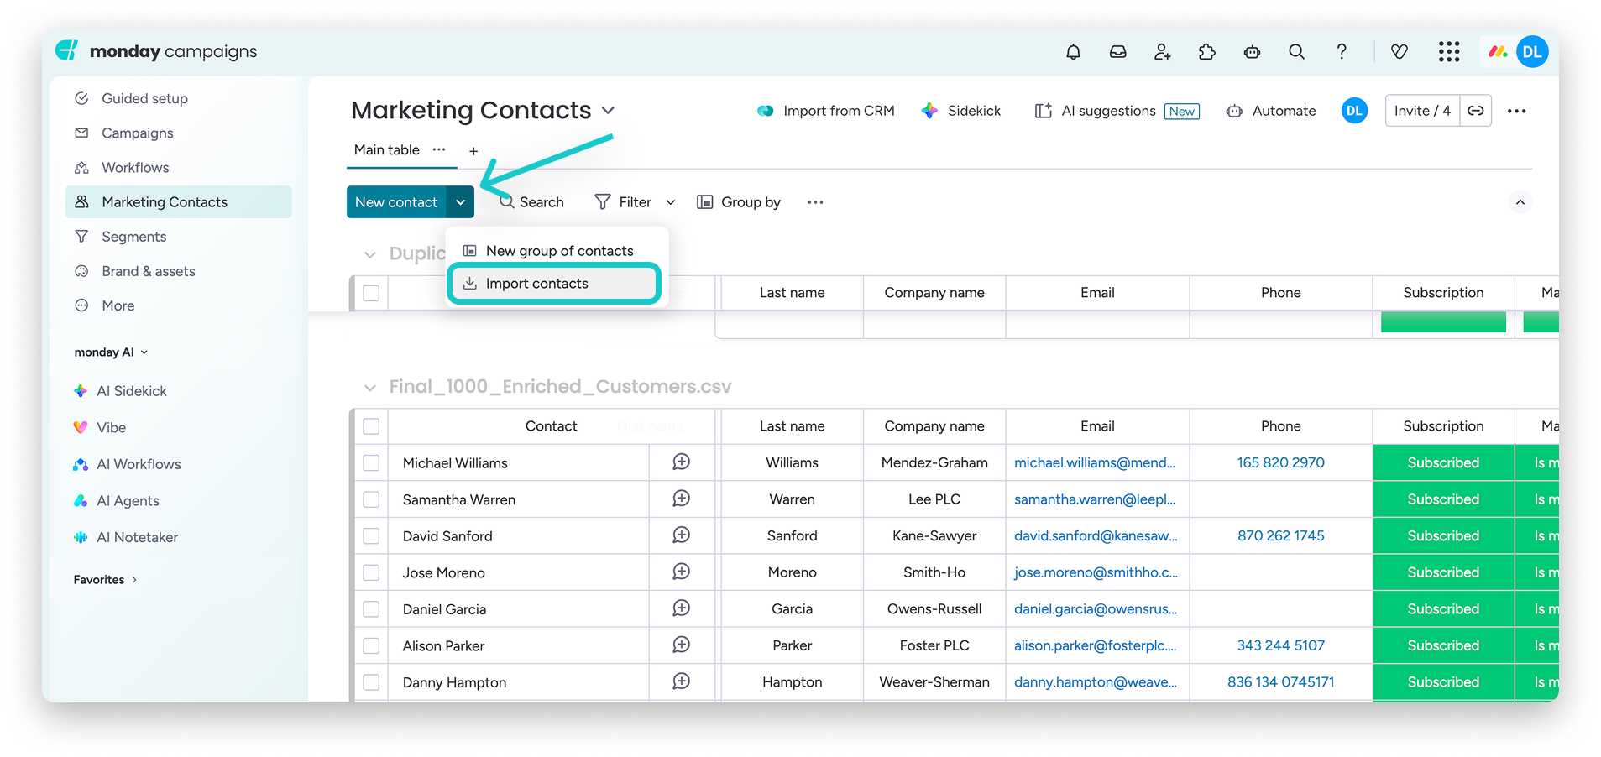Viewport: 1601px width, 757px height.
Task: Click the Search field in the toolbar
Action: (x=531, y=202)
